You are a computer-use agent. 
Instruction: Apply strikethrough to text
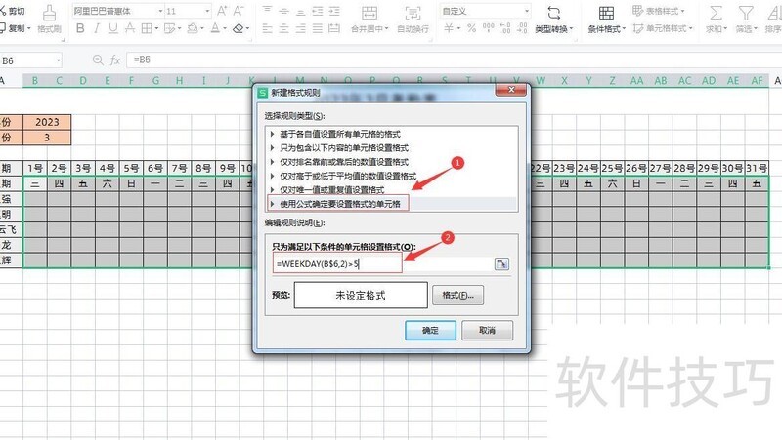click(x=130, y=28)
